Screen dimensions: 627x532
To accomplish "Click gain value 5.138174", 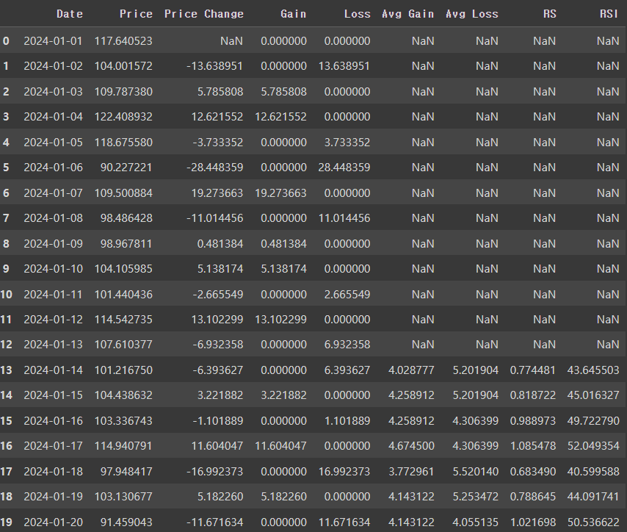I will tap(283, 269).
